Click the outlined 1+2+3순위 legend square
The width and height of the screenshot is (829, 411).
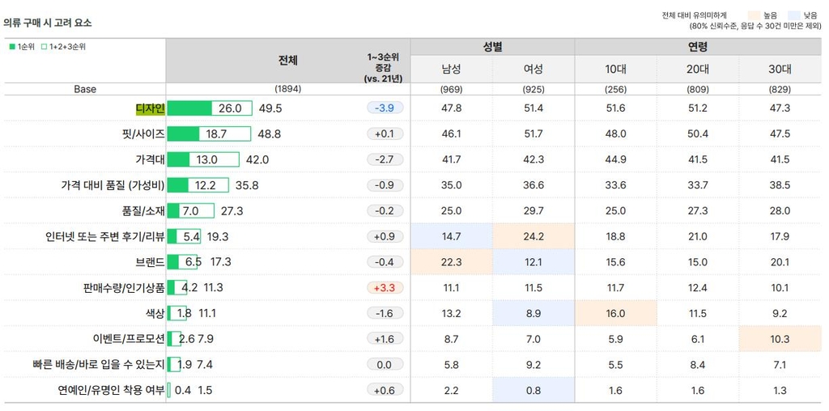42,47
